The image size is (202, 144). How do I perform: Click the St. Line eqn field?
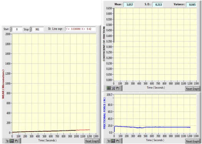point(80,29)
